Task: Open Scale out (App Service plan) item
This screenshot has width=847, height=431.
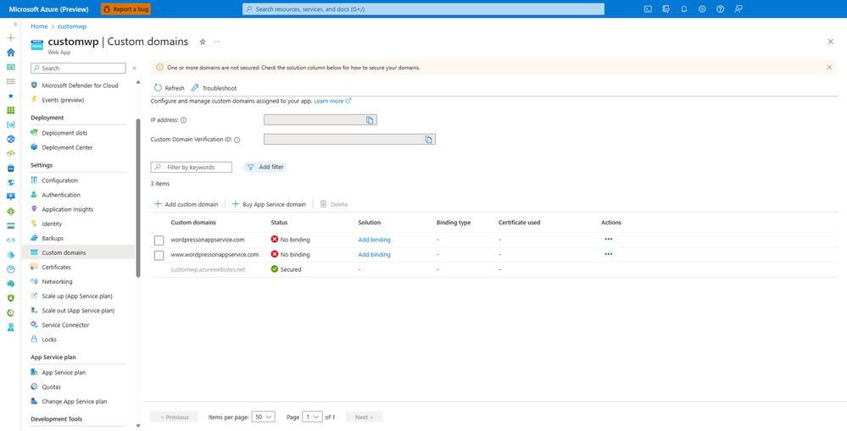Action: point(78,311)
